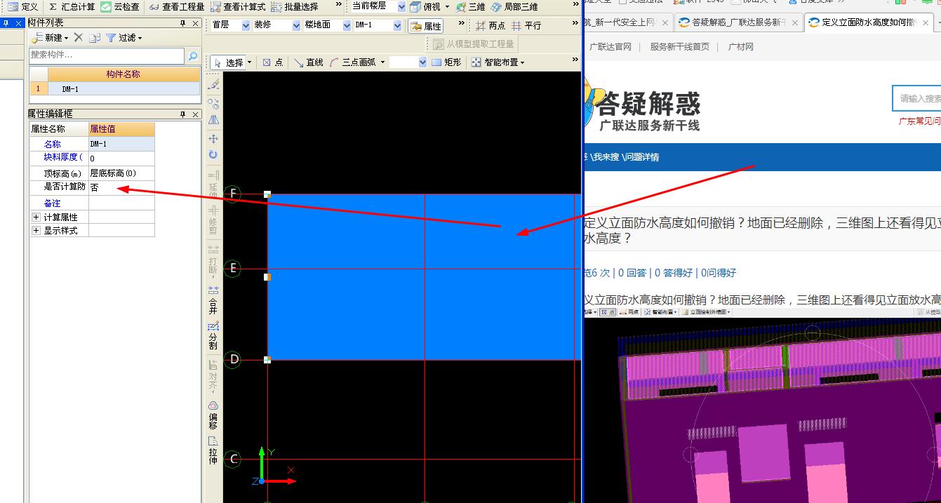Viewport: 941px width, 503px height.
Task: Choose the 点 point drawing tool
Action: (x=272, y=62)
